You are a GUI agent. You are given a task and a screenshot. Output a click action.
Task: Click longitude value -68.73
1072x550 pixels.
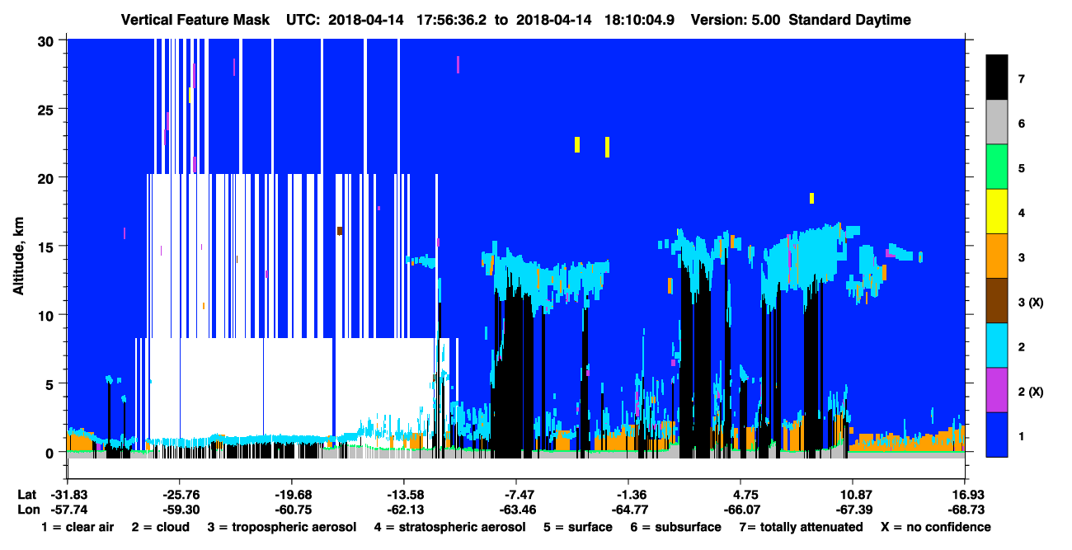[965, 510]
